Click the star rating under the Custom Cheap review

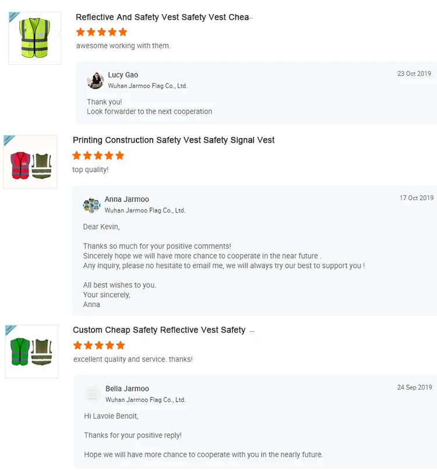(x=98, y=345)
